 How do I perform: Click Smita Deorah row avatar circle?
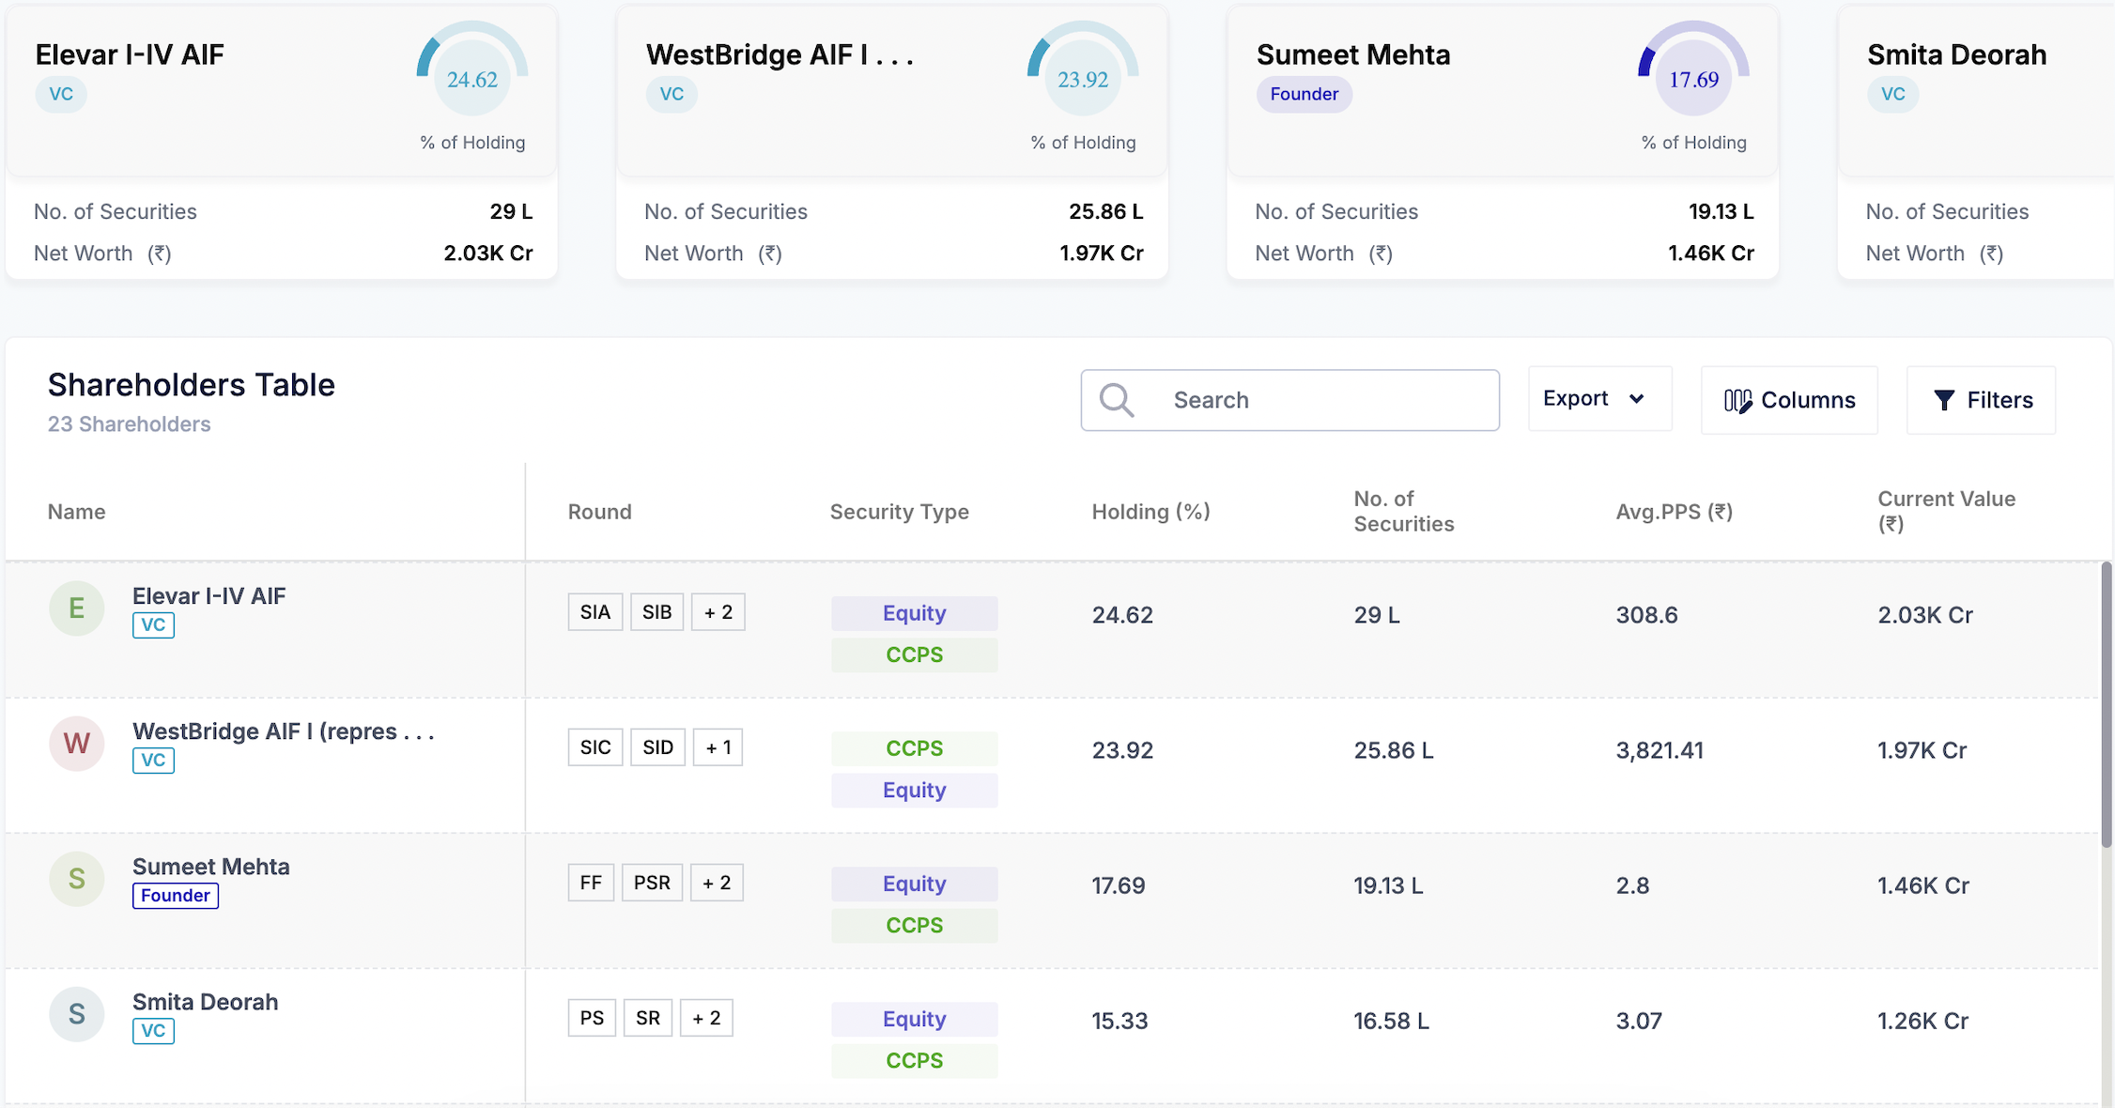tap(76, 1014)
